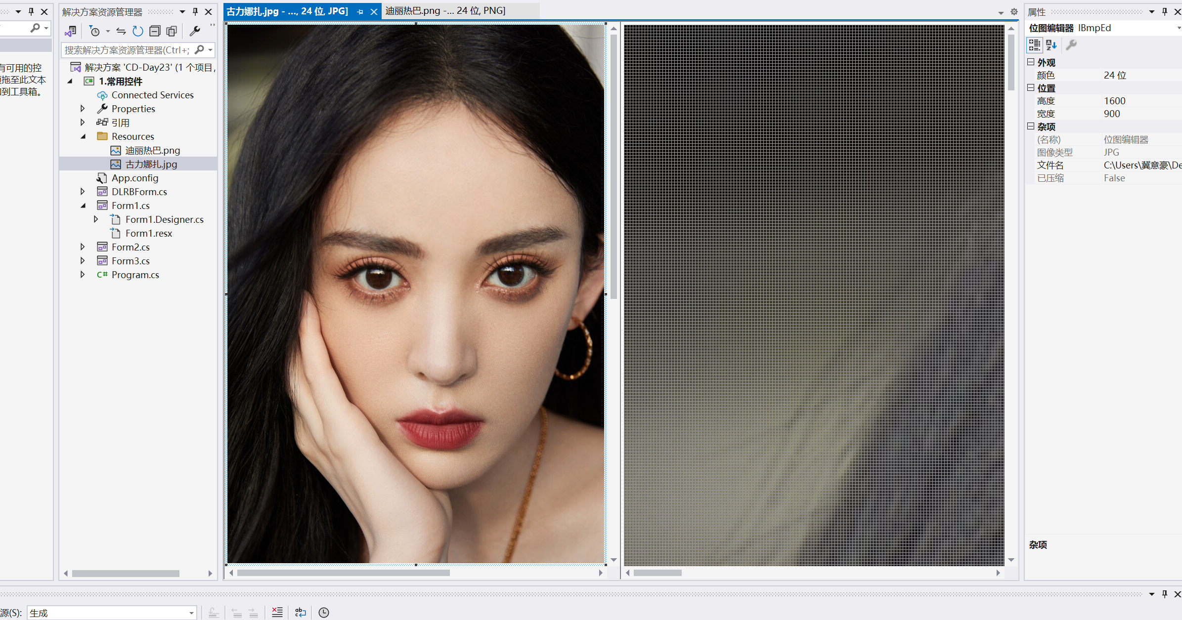Select the 古力娜扎.jpg document tab
This screenshot has height=620, width=1182.
pyautogui.click(x=287, y=11)
